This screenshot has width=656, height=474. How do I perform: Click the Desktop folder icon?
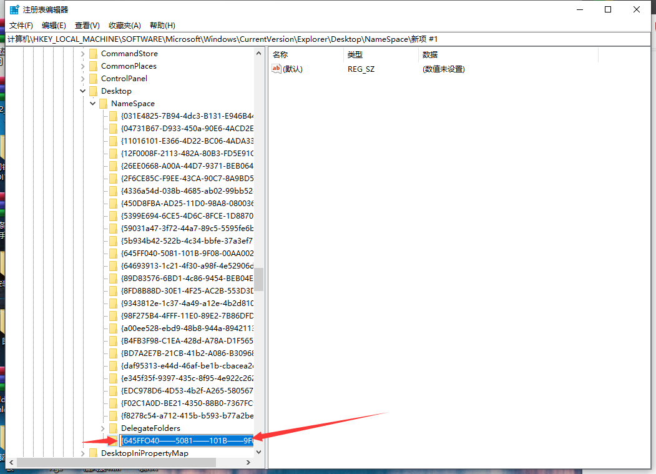93,91
